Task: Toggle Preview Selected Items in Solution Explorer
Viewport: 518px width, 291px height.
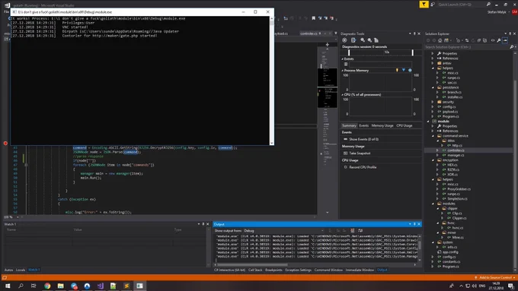Action: point(505,40)
